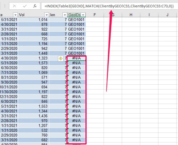Select date cell 9/30/2020
Viewport: 178px width, 145px height.
[x=9, y=82]
